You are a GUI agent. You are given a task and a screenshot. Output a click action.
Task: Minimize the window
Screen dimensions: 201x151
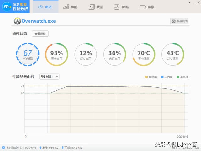tap(194, 3)
